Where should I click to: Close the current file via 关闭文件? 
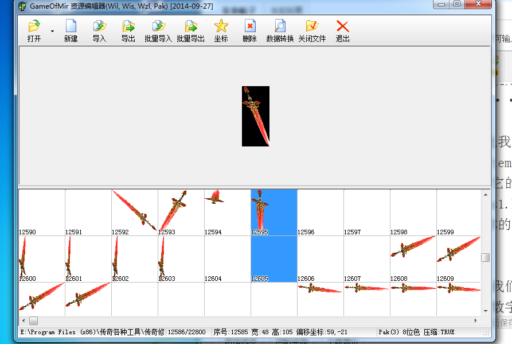pos(312,31)
